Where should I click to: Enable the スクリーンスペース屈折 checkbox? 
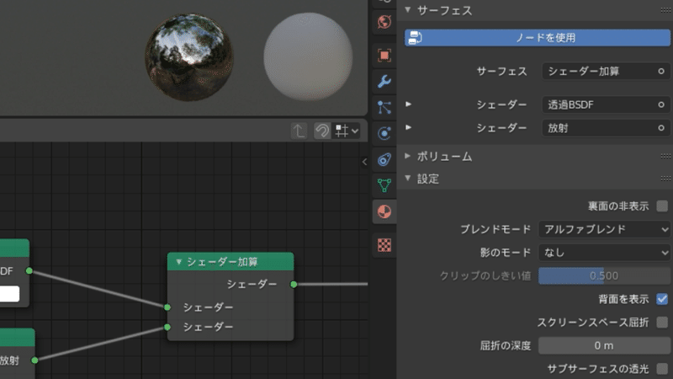click(x=662, y=323)
